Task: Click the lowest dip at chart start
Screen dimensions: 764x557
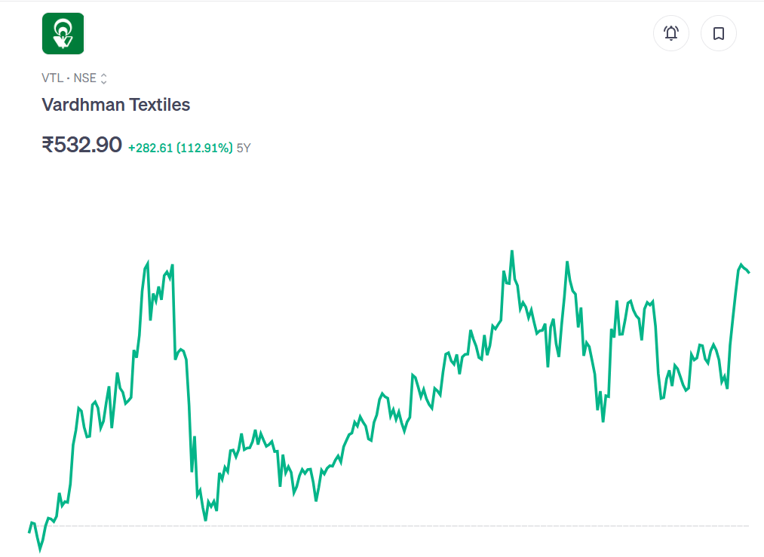Action: [40, 549]
